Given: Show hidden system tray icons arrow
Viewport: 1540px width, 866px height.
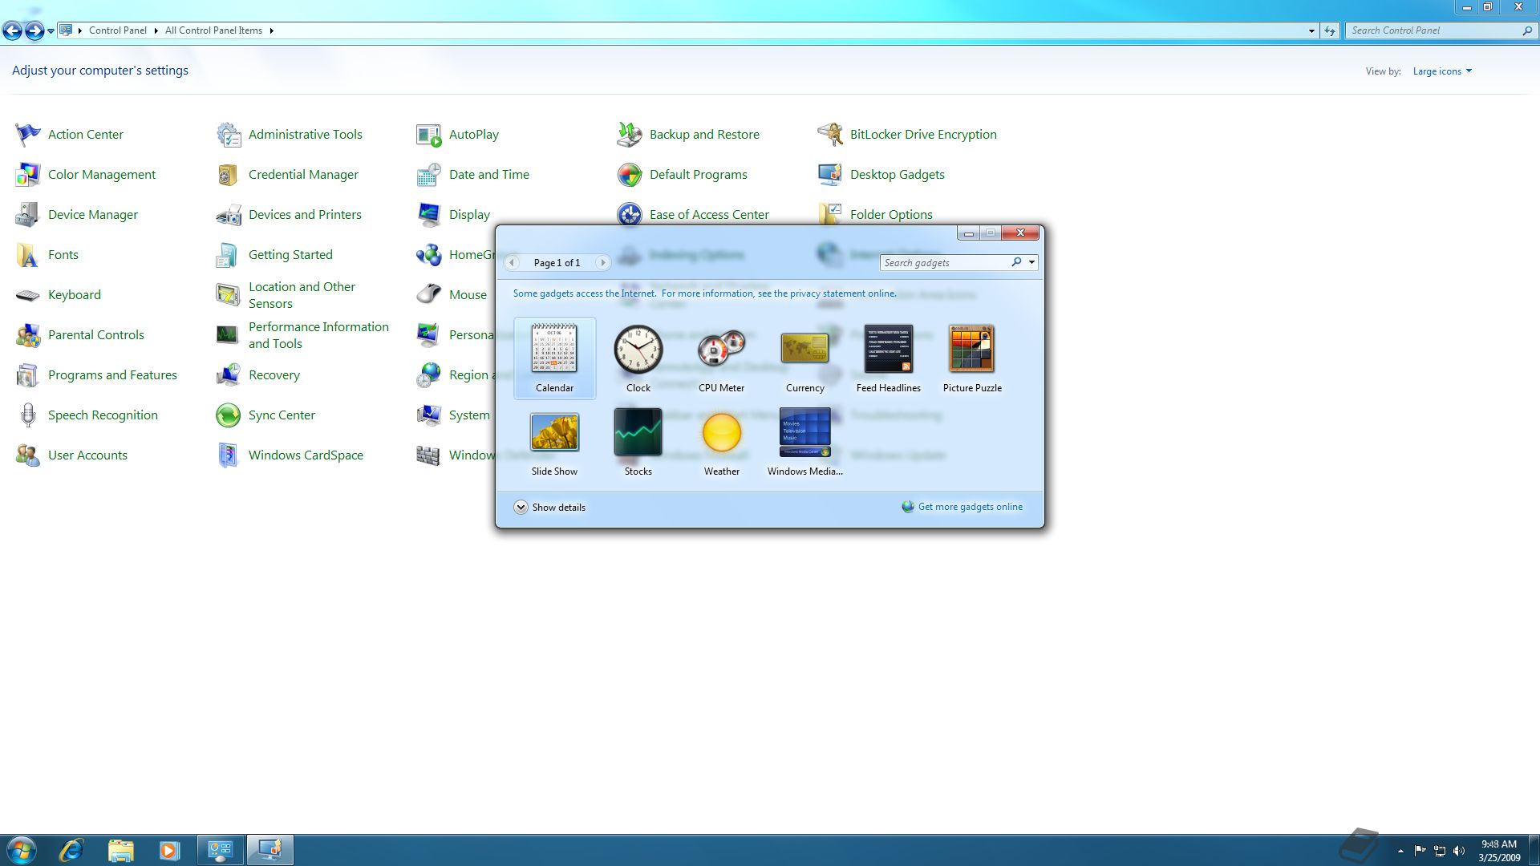Looking at the screenshot, I should tap(1400, 851).
